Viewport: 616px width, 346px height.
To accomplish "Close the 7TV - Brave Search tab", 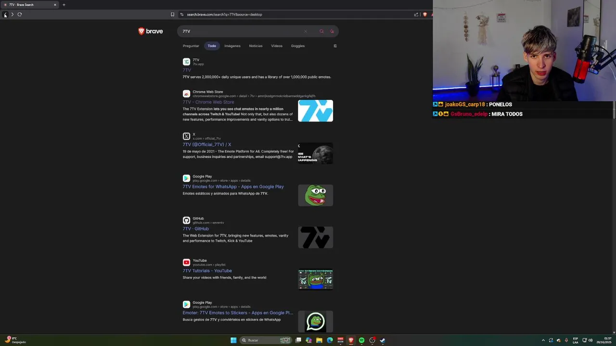I will tap(55, 5).
